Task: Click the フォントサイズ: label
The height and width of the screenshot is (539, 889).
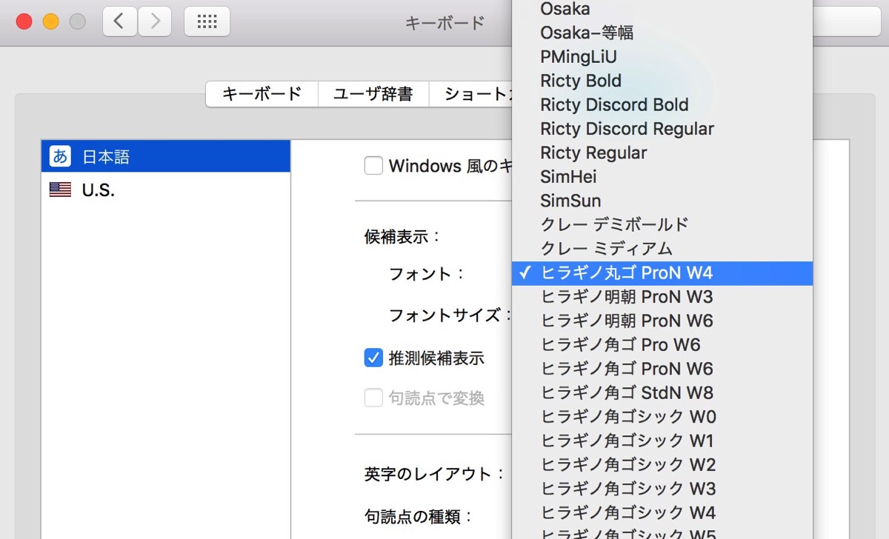Action: (x=450, y=315)
